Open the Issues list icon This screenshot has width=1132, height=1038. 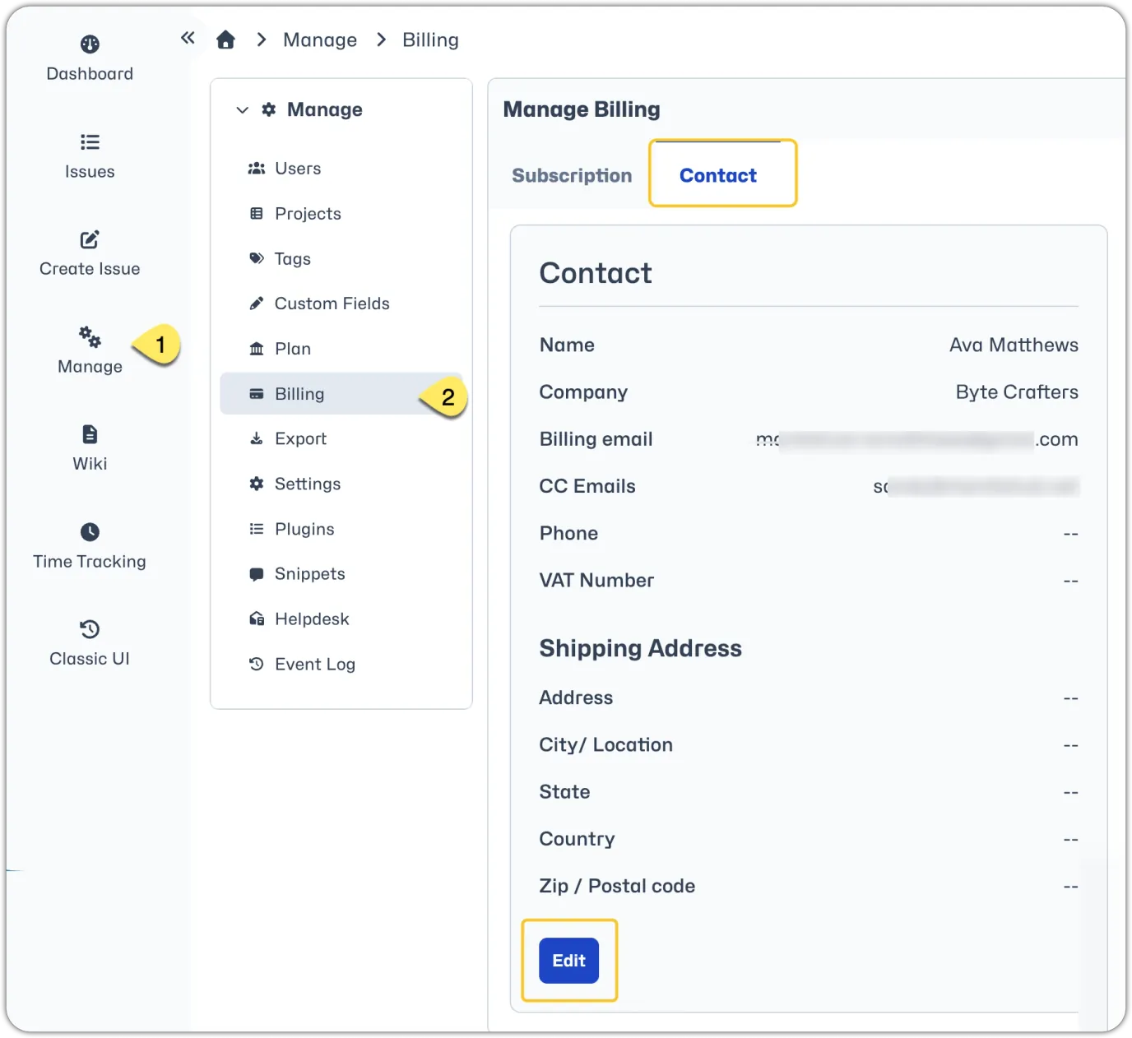(x=90, y=142)
